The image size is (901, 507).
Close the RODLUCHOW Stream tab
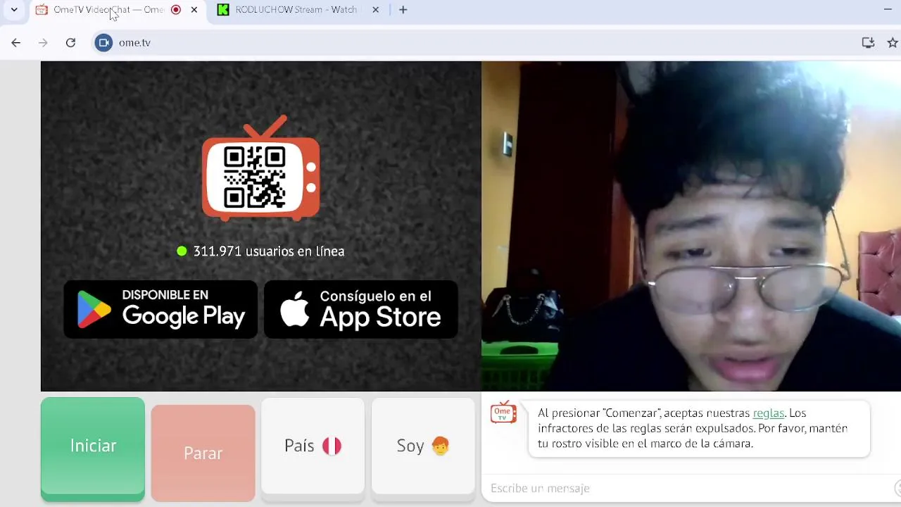click(376, 10)
